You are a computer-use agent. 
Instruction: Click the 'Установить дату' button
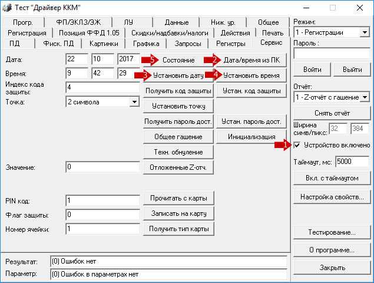[178, 75]
